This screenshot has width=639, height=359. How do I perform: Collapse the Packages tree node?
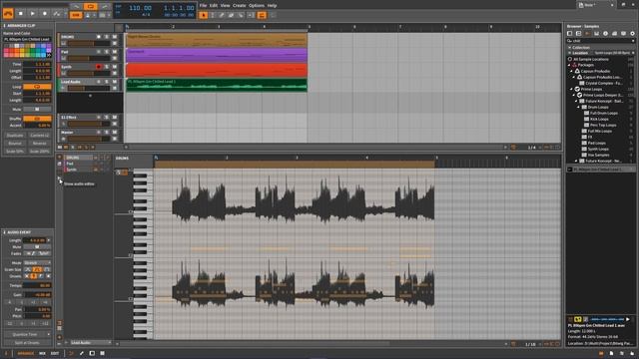point(570,65)
